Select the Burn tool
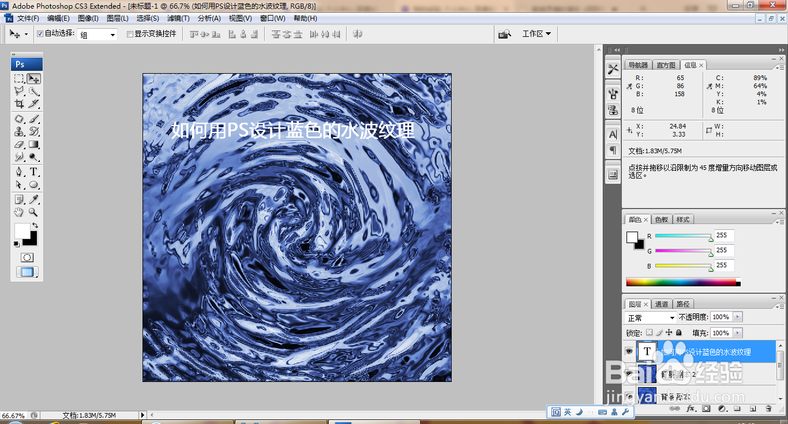 tap(34, 157)
